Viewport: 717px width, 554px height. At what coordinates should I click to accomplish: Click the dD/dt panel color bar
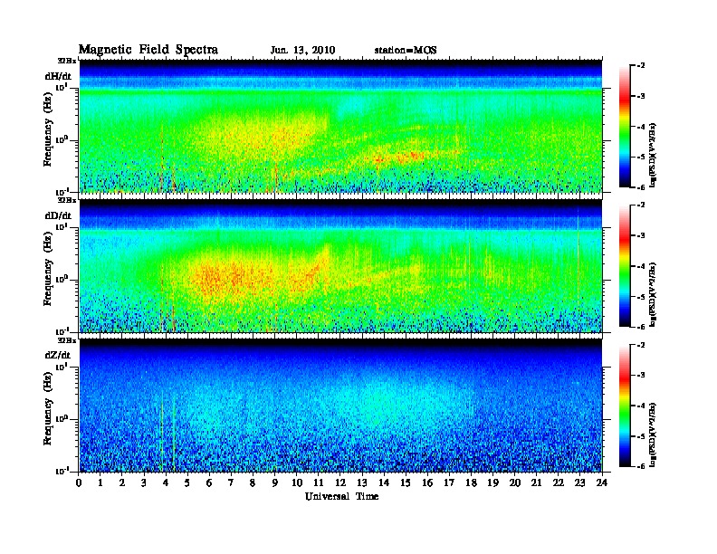(625, 266)
